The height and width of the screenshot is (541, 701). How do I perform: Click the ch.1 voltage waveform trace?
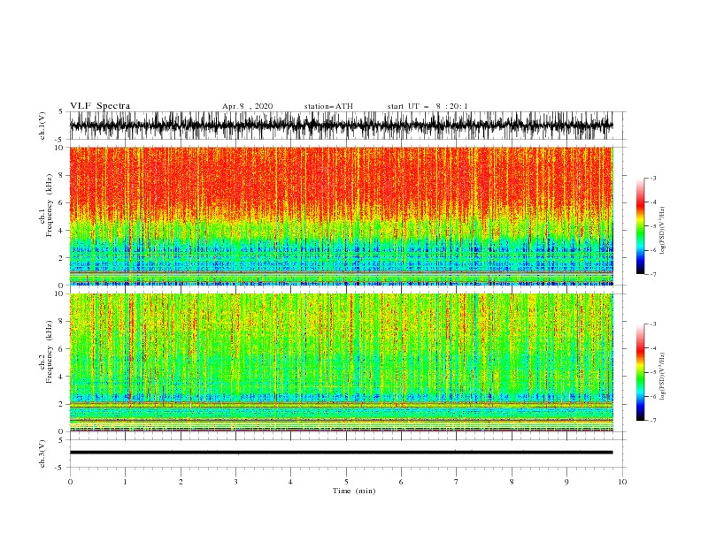(x=341, y=126)
